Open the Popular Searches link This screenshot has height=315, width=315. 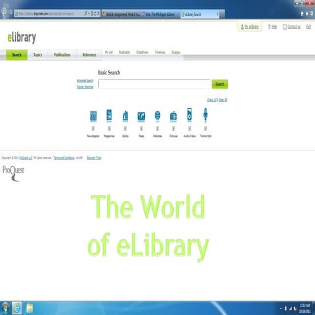click(x=85, y=87)
